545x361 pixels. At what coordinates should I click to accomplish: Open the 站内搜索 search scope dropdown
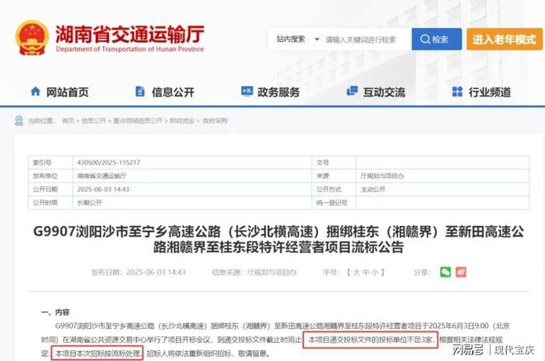[294, 39]
